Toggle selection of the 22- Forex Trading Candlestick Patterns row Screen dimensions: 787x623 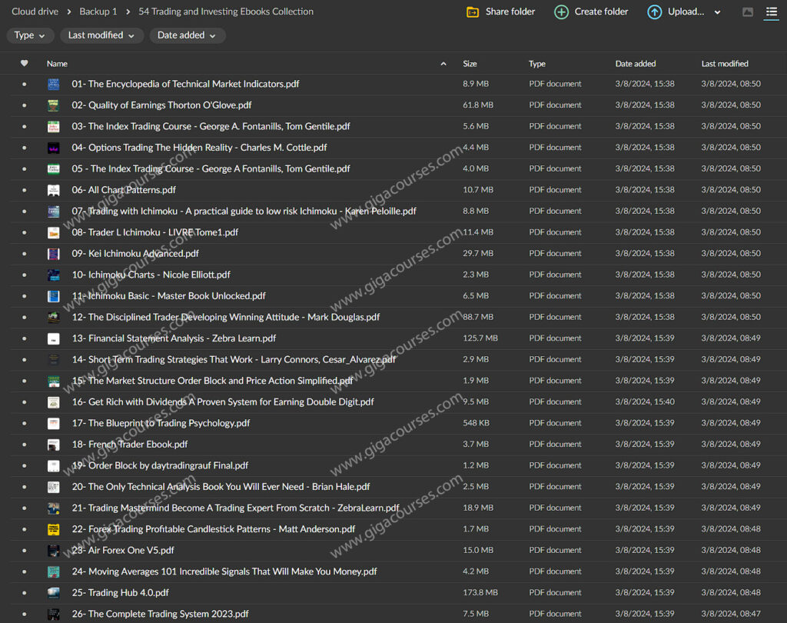[x=23, y=528]
